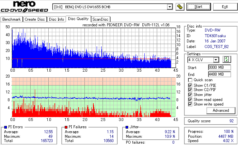The height and width of the screenshot is (145, 238).
Task: Open the Disc Info tab
Action: [56, 19]
